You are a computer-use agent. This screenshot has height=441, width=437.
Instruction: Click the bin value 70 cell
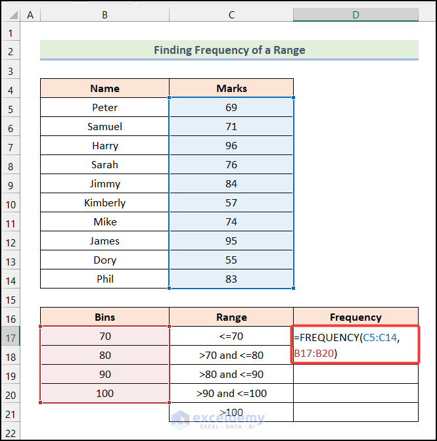click(104, 336)
